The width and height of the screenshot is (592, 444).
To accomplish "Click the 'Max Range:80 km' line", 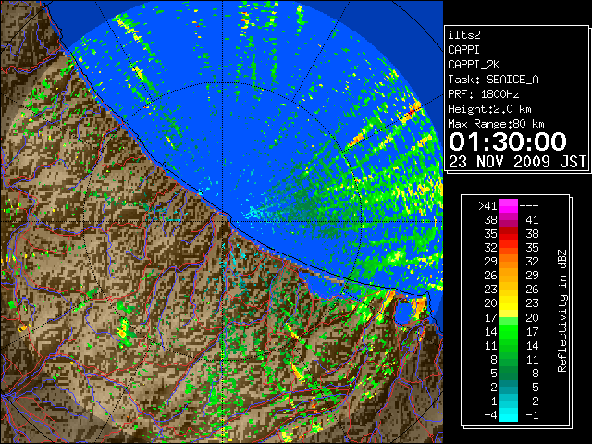I will tap(496, 124).
